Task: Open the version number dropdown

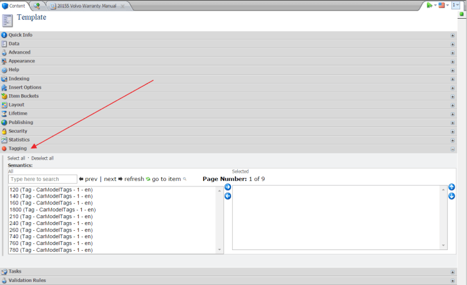Action: coord(456,5)
